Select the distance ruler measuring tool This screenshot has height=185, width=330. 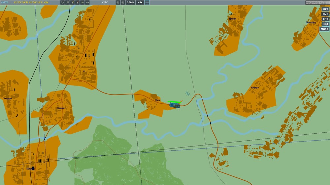87,3
